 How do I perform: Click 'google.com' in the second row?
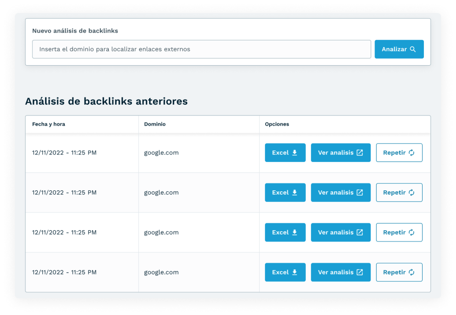pos(161,193)
